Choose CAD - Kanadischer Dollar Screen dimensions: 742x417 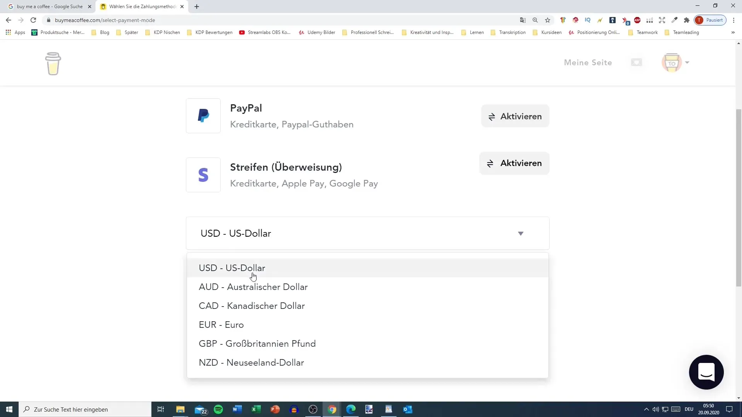[368, 306]
